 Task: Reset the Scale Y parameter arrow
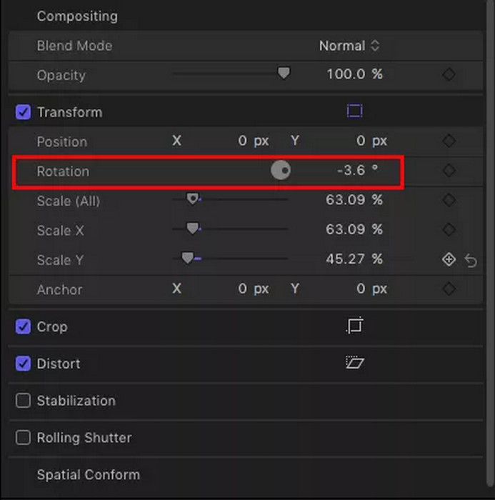[471, 260]
